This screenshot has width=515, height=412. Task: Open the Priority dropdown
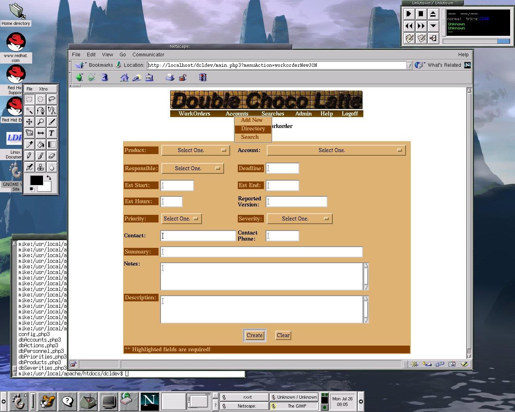pos(181,218)
